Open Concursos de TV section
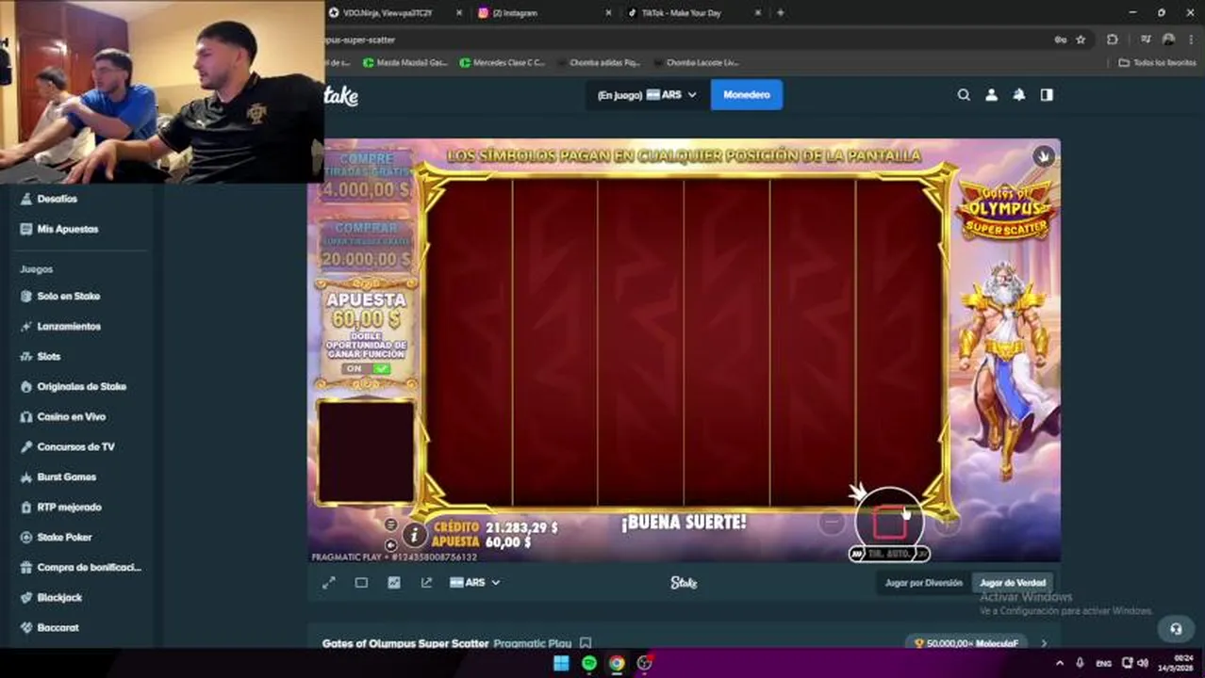The image size is (1205, 678). [x=75, y=446]
